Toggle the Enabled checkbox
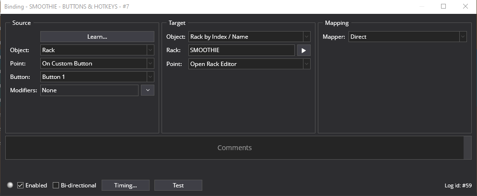 21,185
